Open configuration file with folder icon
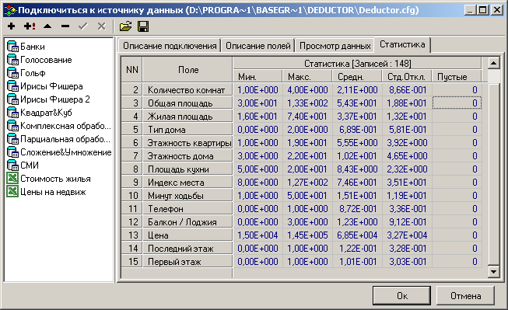 click(126, 26)
